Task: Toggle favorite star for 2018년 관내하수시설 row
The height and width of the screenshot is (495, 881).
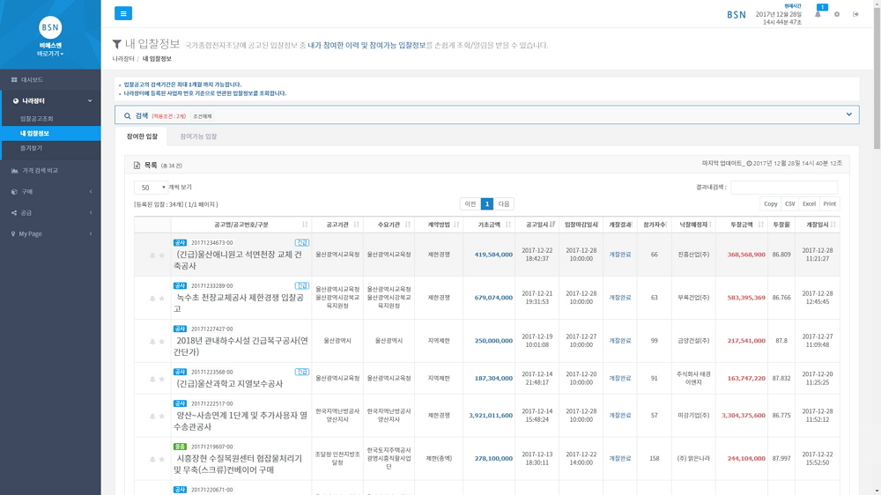Action: click(x=162, y=342)
